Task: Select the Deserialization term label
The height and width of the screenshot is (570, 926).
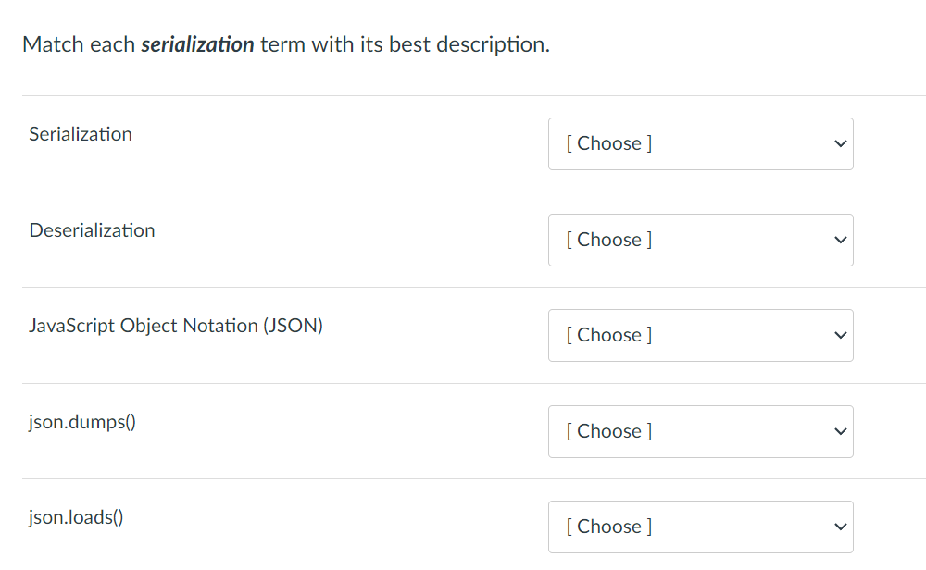Action: 92,230
